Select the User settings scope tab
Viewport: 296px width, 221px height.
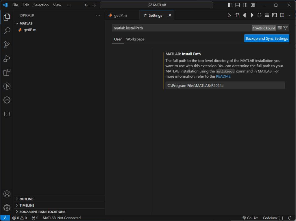118,39
